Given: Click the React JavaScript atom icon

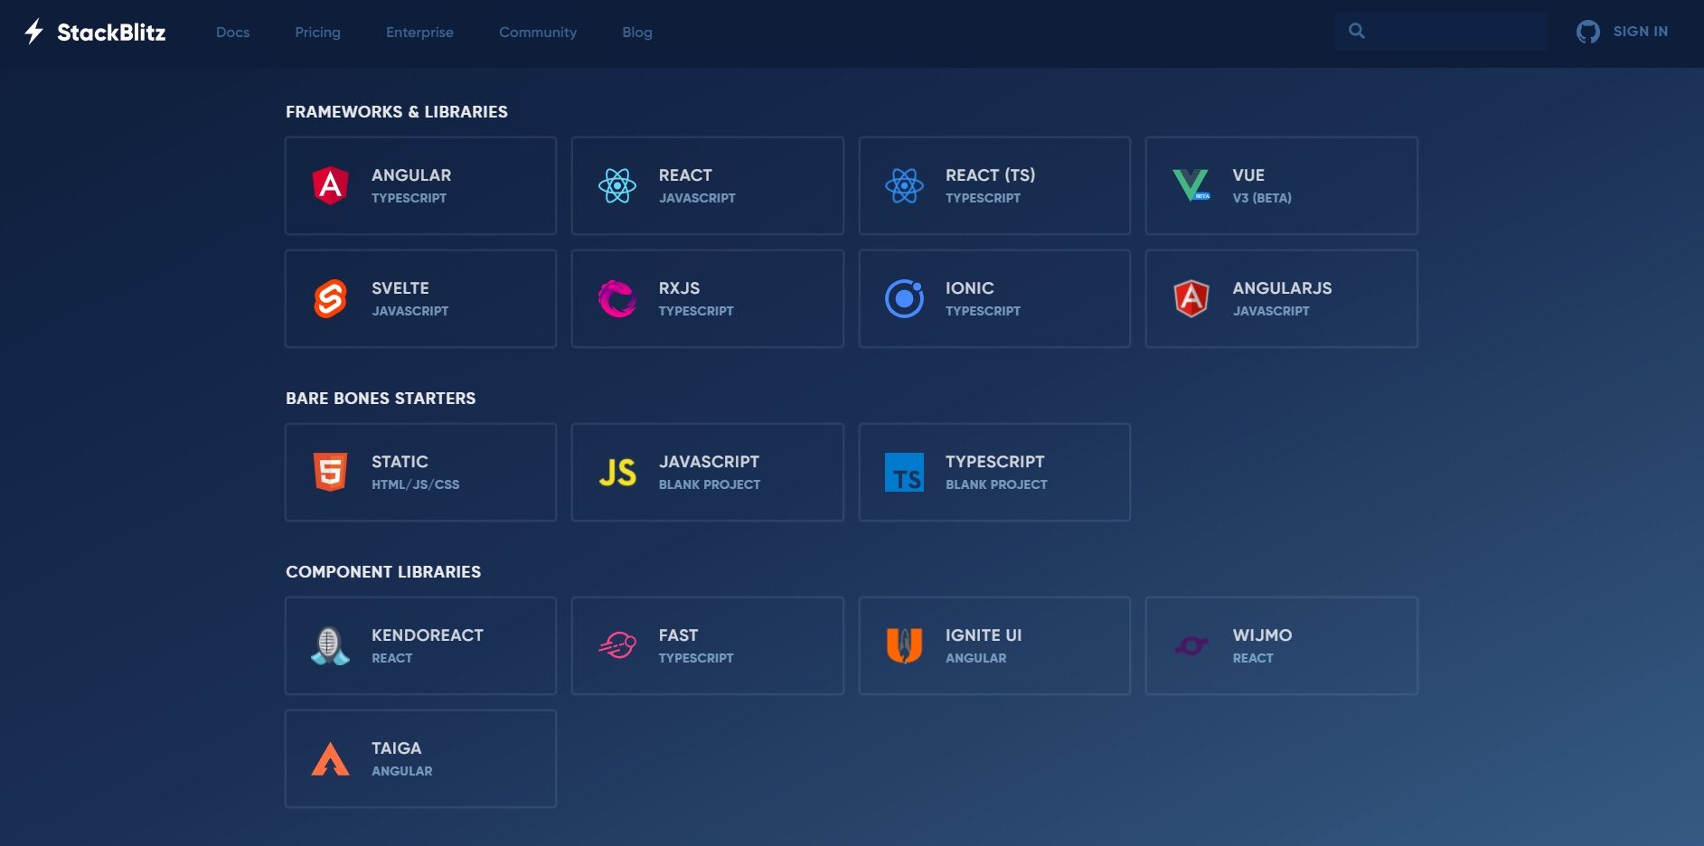Looking at the screenshot, I should (x=617, y=185).
